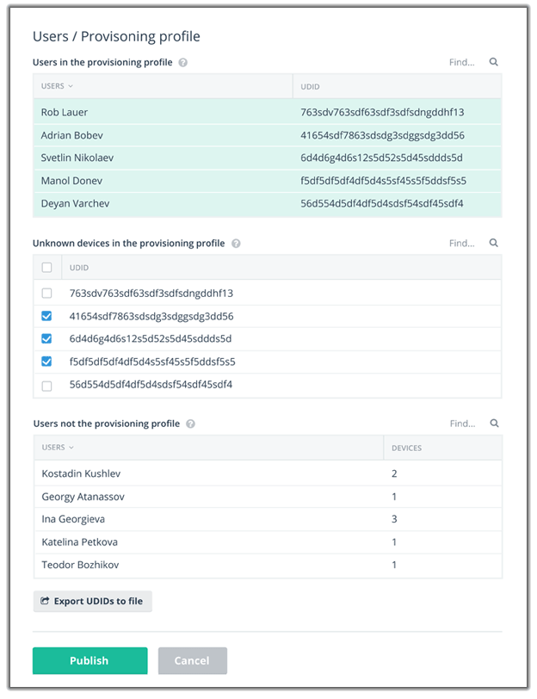Enable the checkbox for UDID 56d554d5df4df5d4sdsf54sdf45sdf4
The height and width of the screenshot is (699, 537).
47,385
